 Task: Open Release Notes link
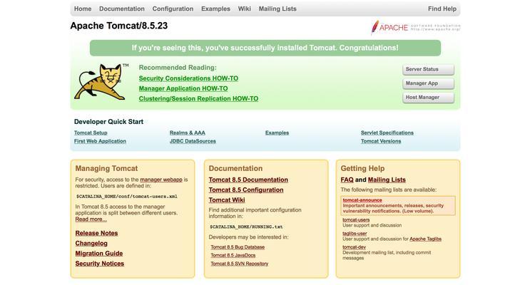point(96,233)
